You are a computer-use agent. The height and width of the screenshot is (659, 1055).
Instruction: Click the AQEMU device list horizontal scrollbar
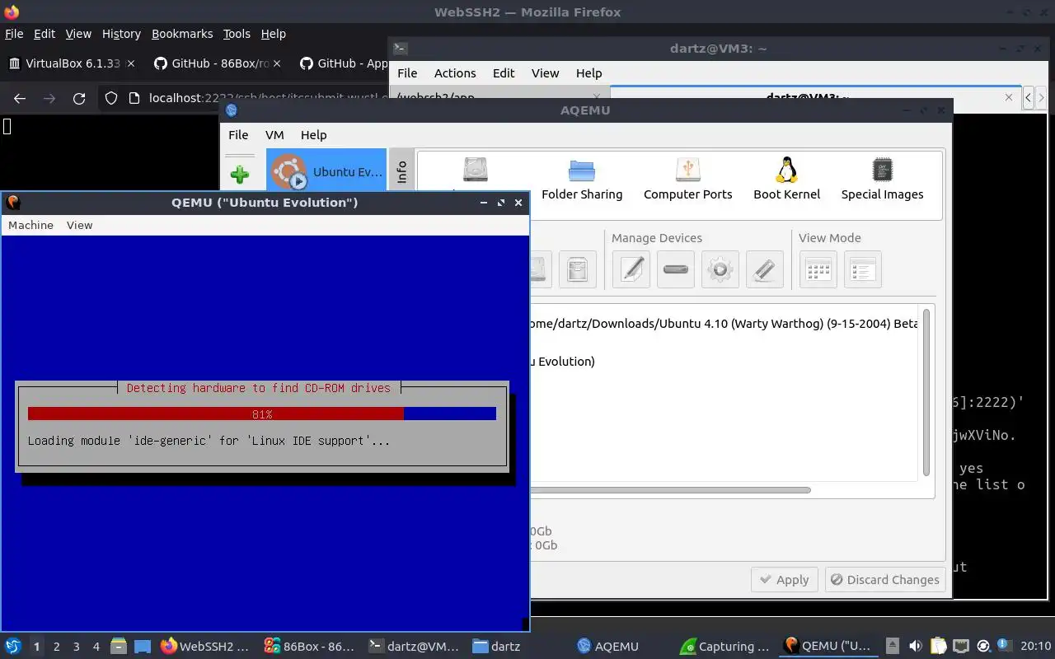[x=670, y=490]
